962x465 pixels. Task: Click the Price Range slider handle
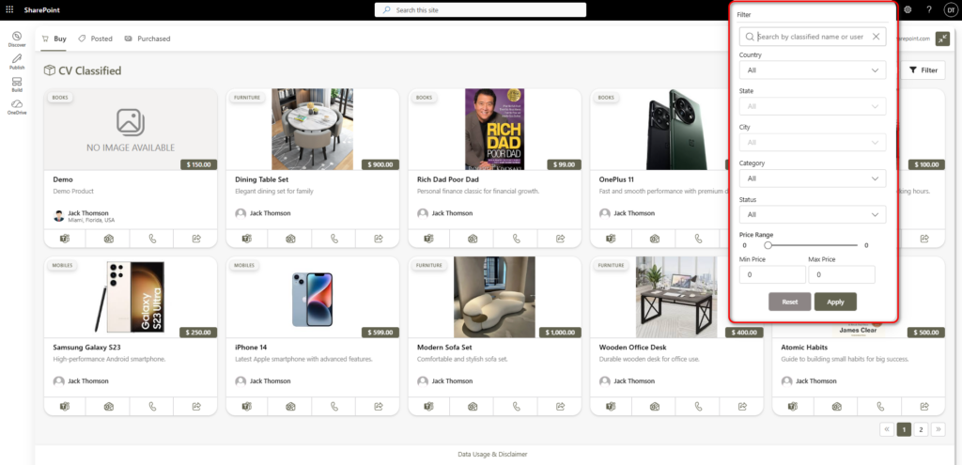pos(768,245)
